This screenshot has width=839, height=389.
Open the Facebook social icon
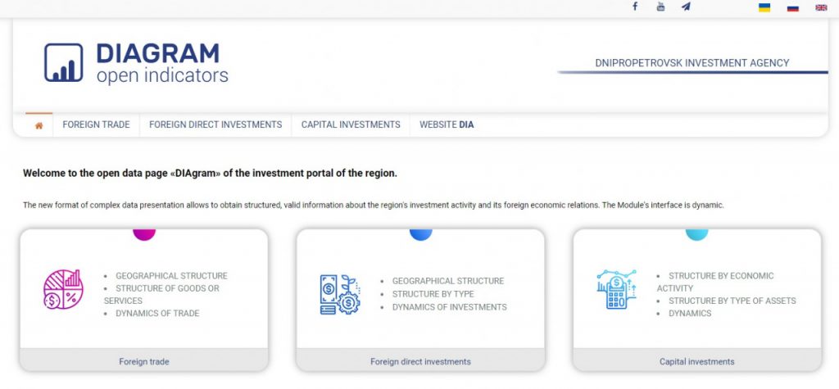635,7
